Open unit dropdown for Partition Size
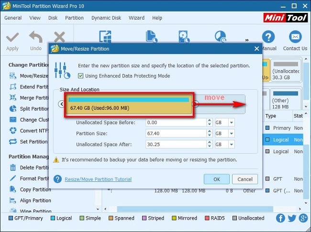Viewport: 311px width, 232px height. (232, 133)
